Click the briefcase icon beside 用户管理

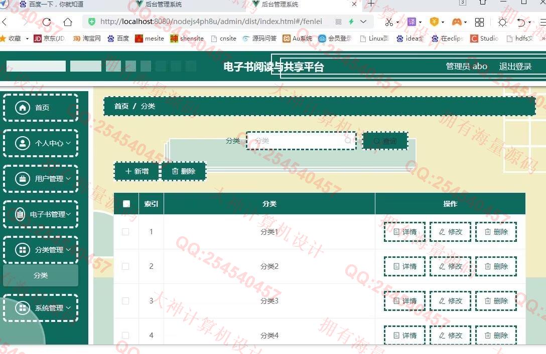click(x=23, y=179)
